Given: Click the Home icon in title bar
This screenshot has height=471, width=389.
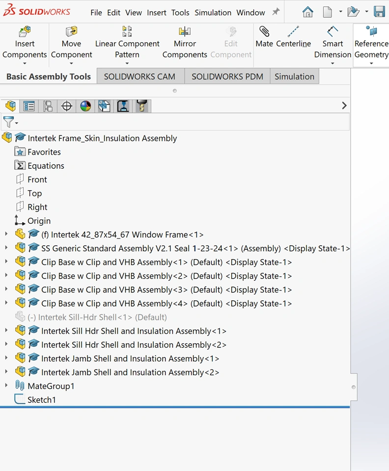Looking at the screenshot, I should (307, 12).
